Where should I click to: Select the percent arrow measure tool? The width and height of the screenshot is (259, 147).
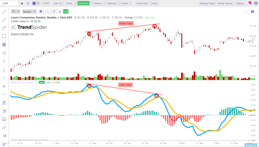4,28
